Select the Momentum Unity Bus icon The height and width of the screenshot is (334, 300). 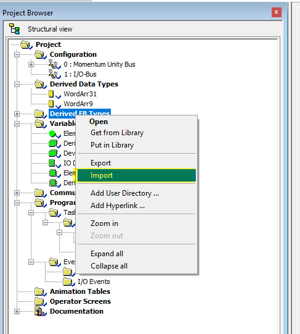pyautogui.click(x=55, y=64)
